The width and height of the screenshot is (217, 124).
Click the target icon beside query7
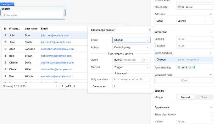[143, 60]
